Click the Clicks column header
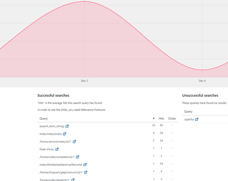The width and height of the screenshot is (228, 181). 172,119
